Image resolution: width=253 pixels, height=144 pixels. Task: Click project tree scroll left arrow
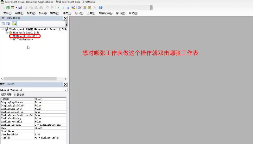pyautogui.click(x=2, y=79)
